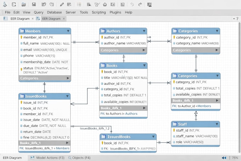Select the staff_name VARCHAR(100) row

pos(196,136)
